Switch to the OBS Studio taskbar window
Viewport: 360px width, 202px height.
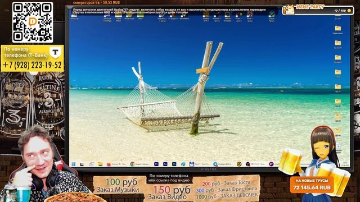click(x=255, y=164)
